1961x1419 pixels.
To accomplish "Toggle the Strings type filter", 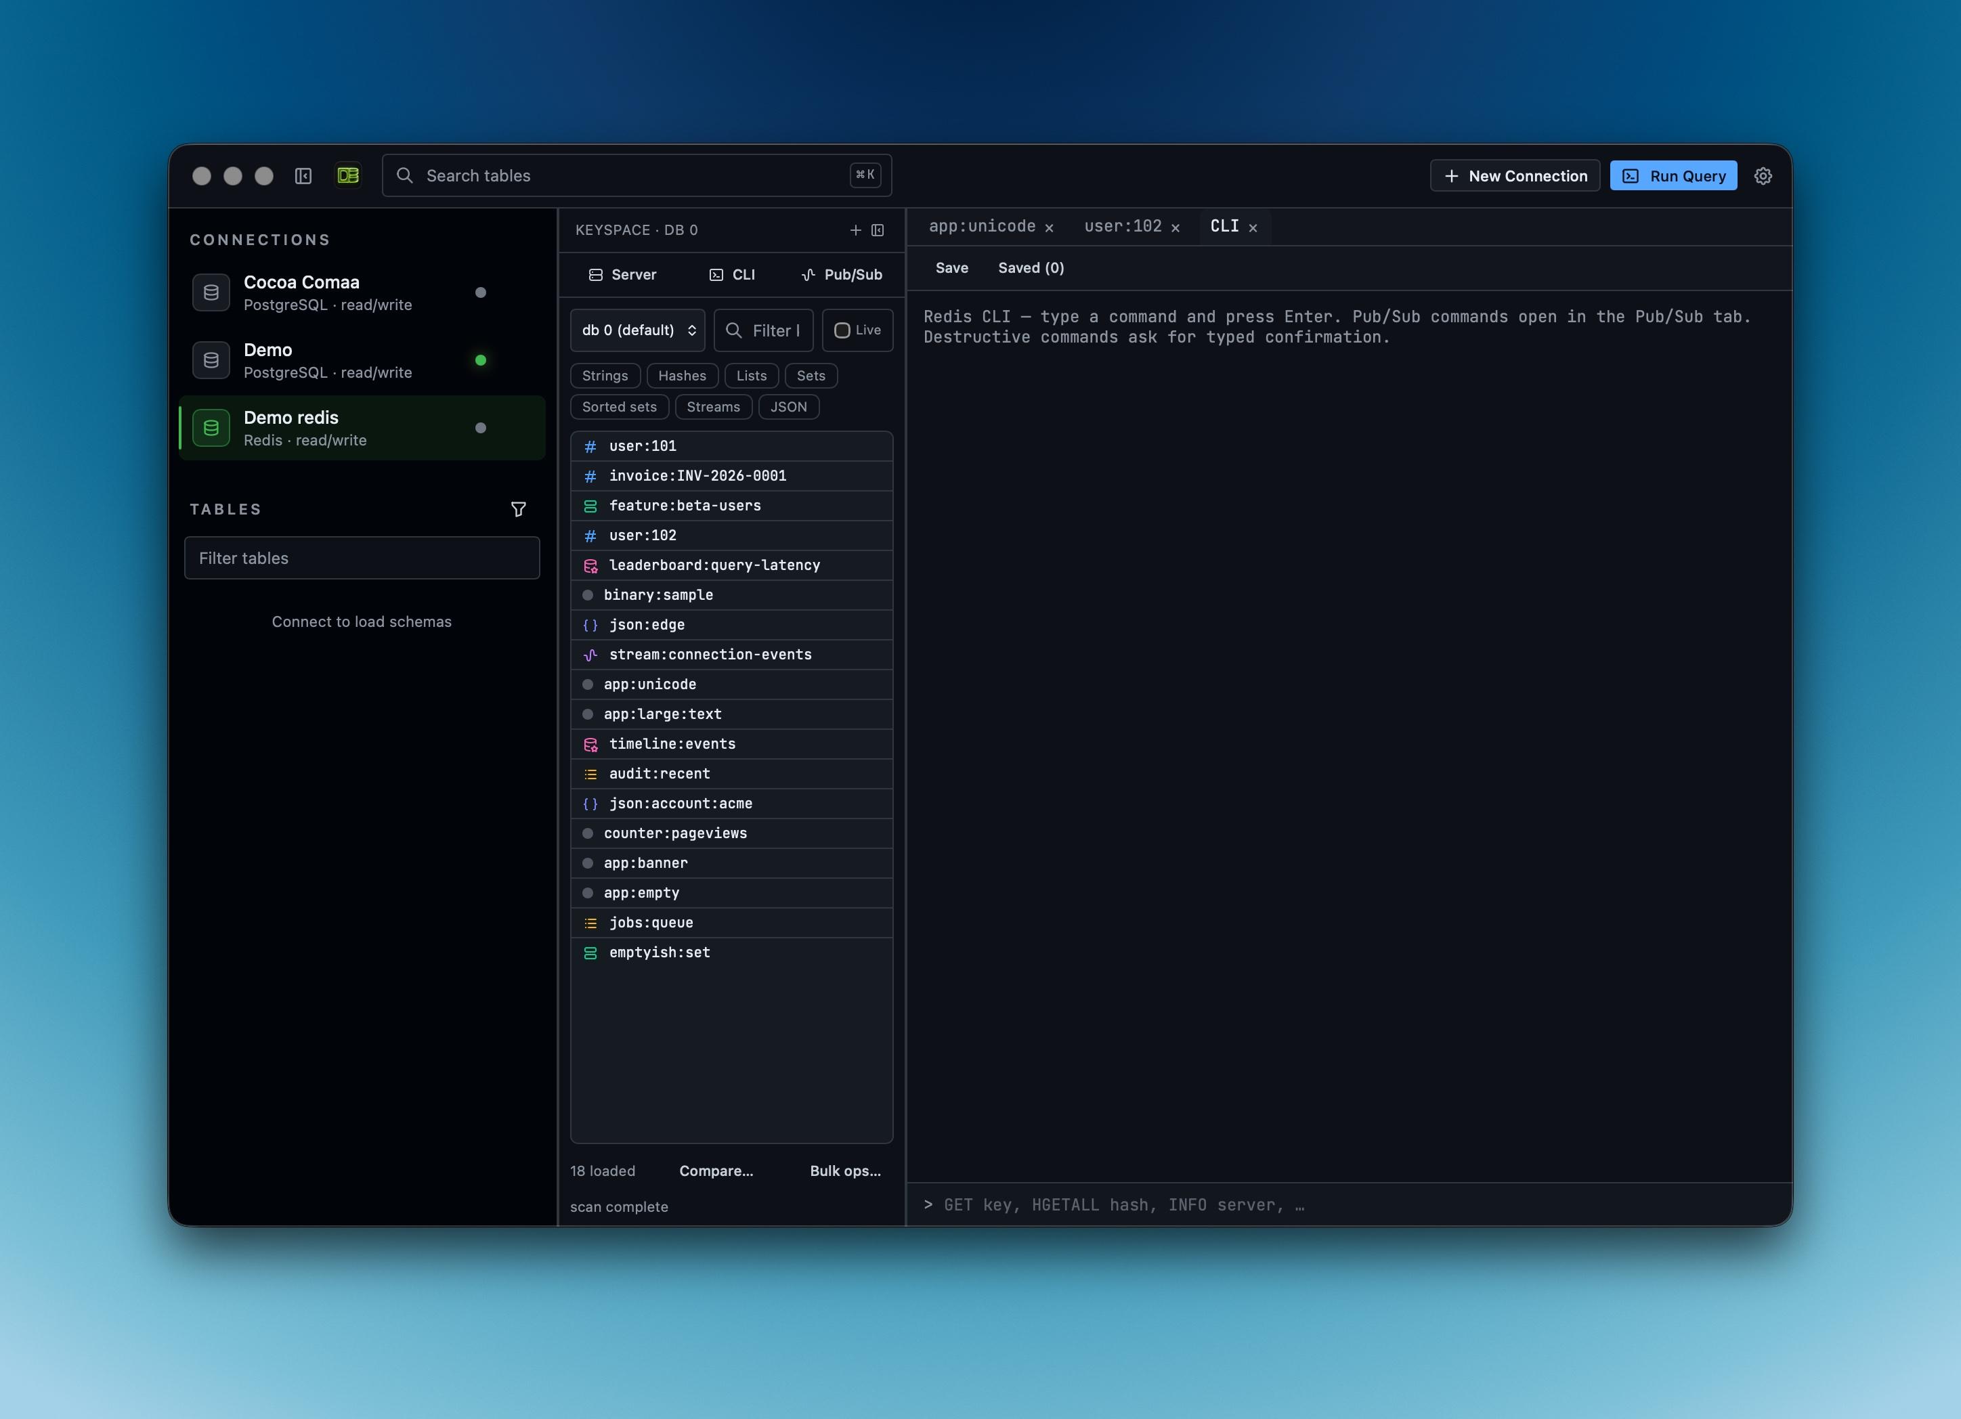I will point(605,375).
